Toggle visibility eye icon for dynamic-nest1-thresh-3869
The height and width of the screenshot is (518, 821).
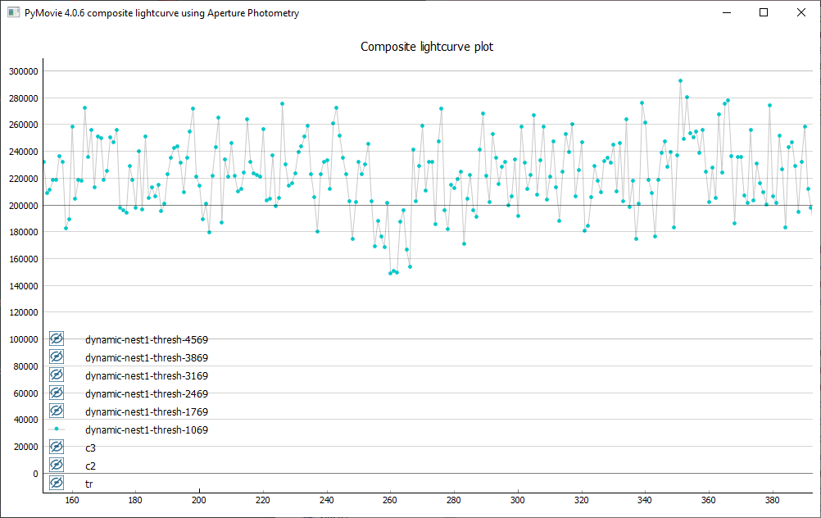57,357
